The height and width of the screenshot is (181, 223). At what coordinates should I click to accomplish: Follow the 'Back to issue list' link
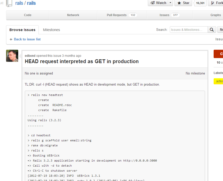tap(27, 39)
